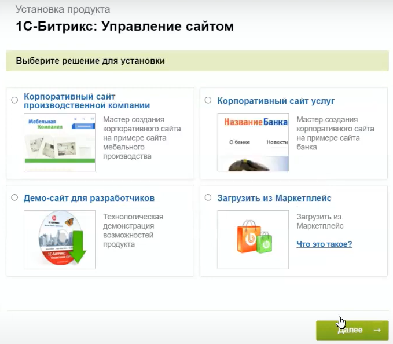Select the Корпоративный сайт услуг radio button
393x344 pixels.
[208, 100]
